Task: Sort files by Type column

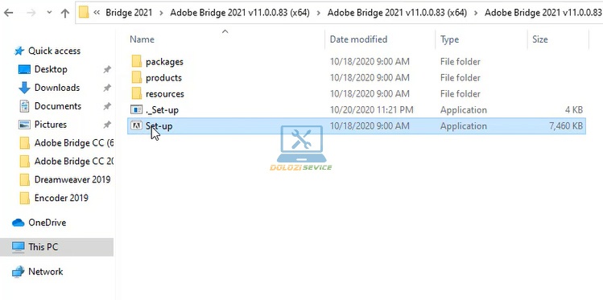Action: tap(449, 39)
